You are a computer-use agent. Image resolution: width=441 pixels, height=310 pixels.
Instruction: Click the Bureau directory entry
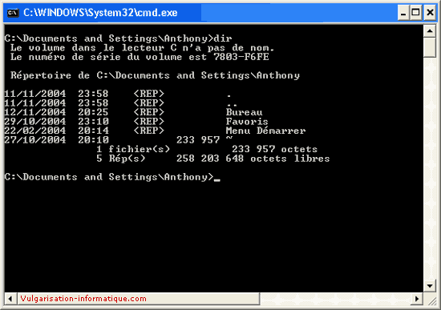(x=244, y=112)
